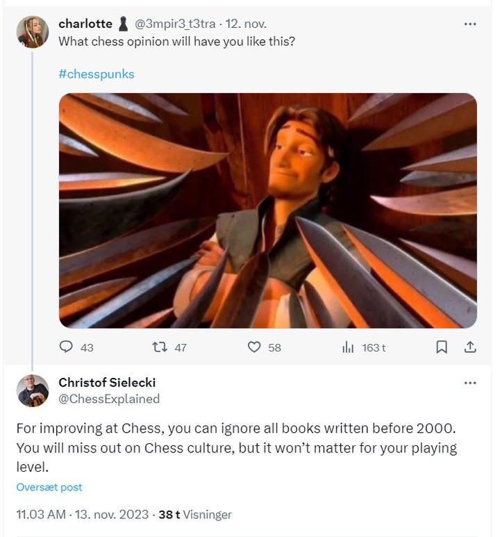
Task: Click the Oversæt post link
Action: click(49, 487)
